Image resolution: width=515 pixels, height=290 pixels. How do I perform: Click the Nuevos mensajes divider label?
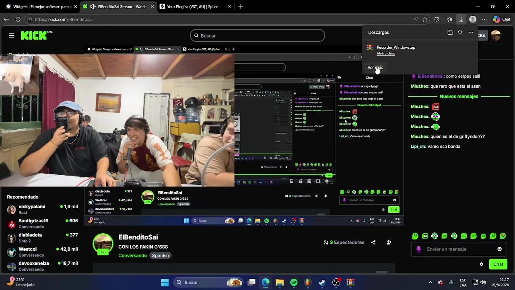[x=459, y=97]
